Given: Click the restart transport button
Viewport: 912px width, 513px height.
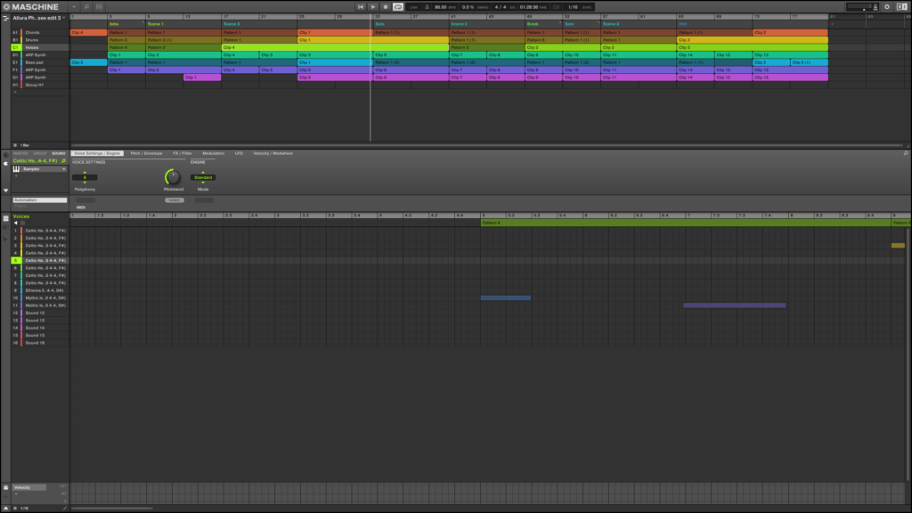Looking at the screenshot, I should (361, 7).
